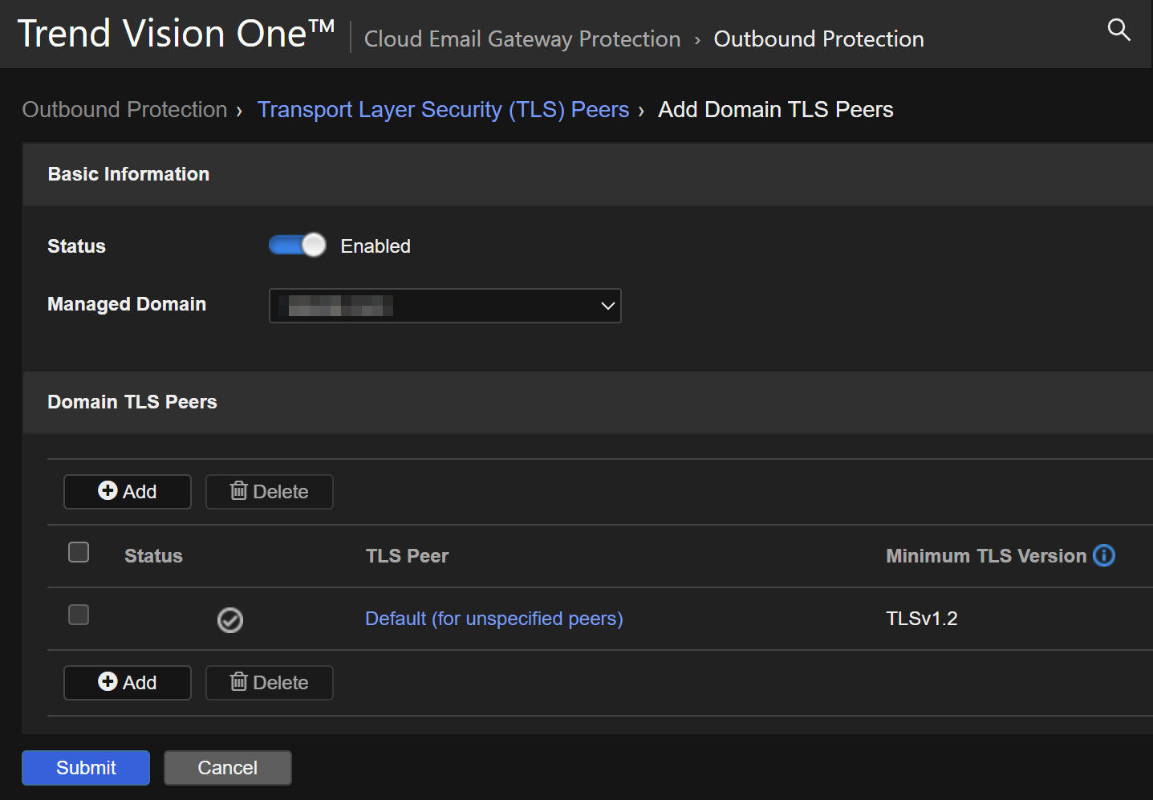This screenshot has width=1153, height=800.
Task: Click the enabled status checkmark icon in the Default row
Action: pos(230,619)
